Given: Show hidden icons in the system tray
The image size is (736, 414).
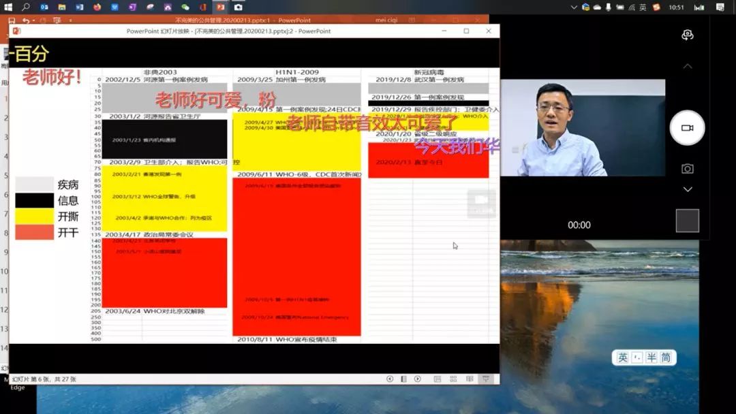Looking at the screenshot, I should tap(574, 7).
